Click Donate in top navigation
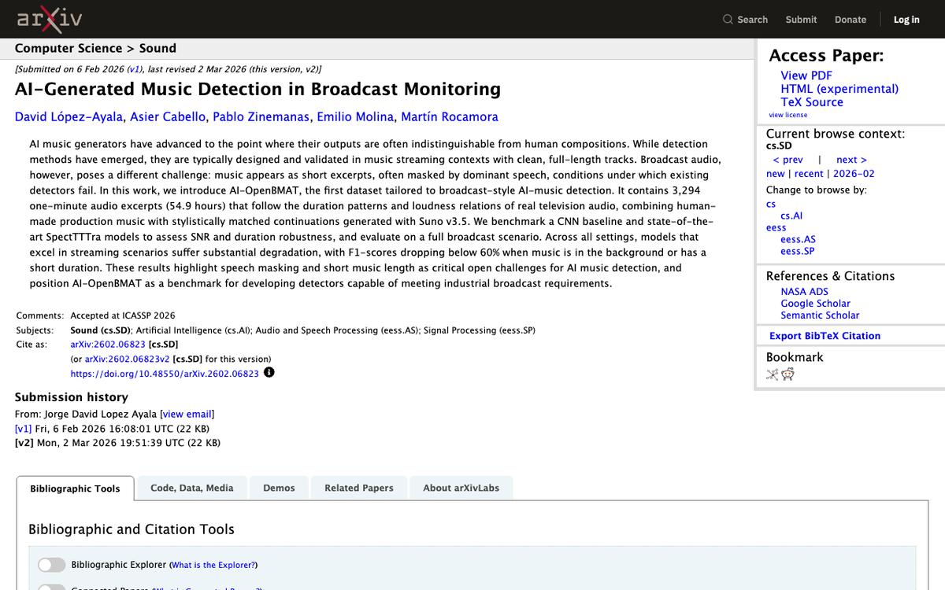 [x=850, y=20]
